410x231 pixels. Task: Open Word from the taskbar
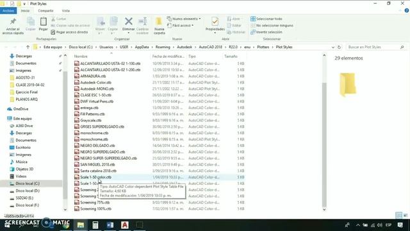[110, 225]
